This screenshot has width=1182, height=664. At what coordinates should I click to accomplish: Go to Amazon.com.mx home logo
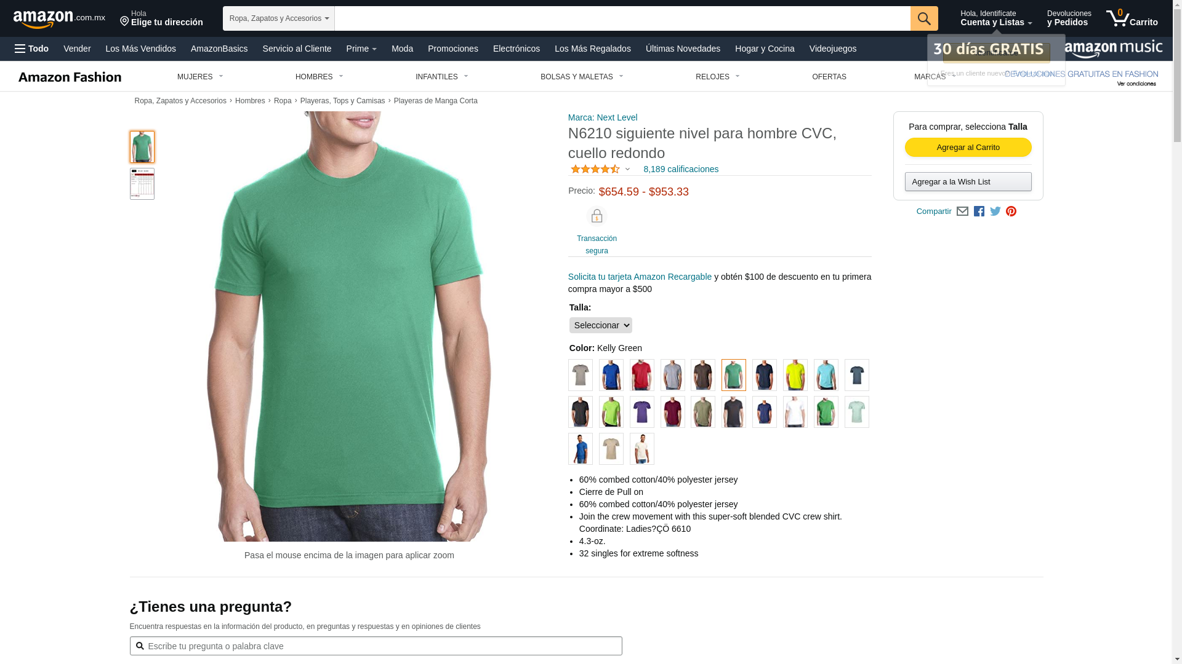[59, 18]
